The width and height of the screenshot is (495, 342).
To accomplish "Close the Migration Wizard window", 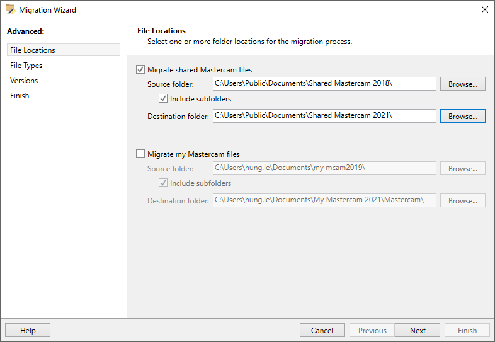I will pos(485,9).
